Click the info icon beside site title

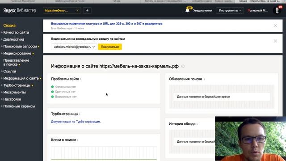[183, 66]
